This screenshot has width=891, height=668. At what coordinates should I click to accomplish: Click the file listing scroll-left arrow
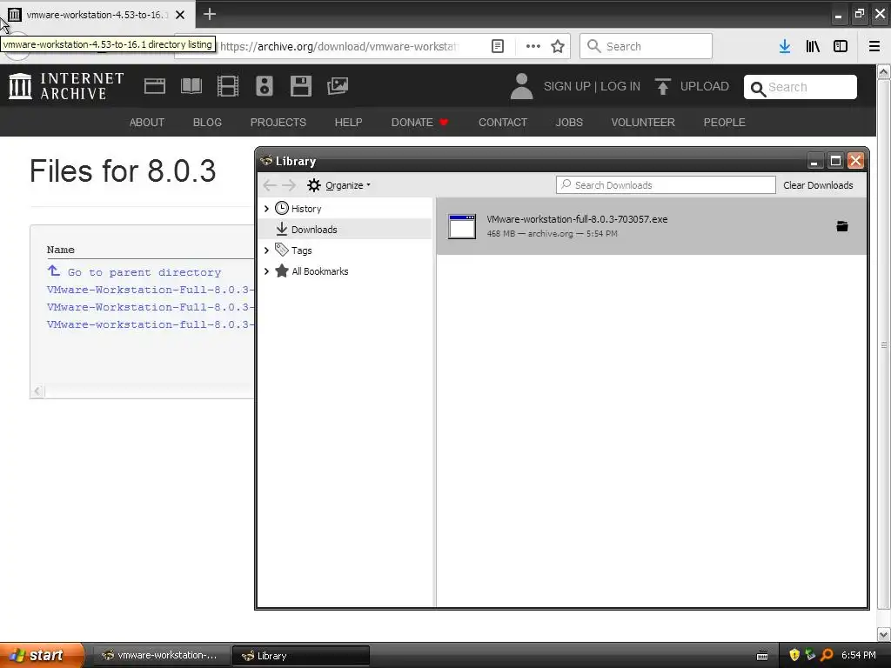click(x=37, y=391)
